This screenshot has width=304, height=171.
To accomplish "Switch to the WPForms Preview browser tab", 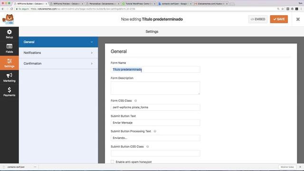I will point(66,4).
